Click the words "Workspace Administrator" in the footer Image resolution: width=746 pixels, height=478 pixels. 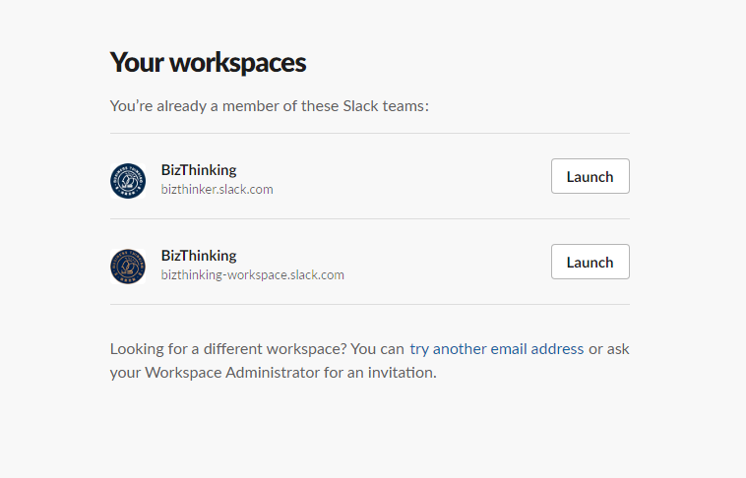point(232,373)
